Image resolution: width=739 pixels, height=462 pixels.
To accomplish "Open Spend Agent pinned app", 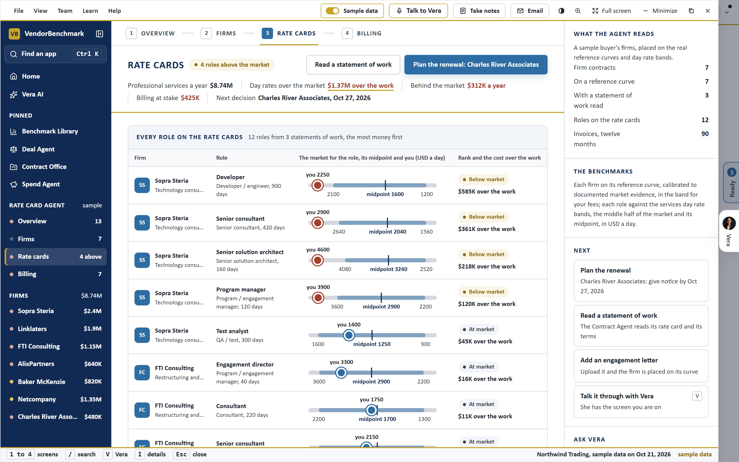I will pos(56,184).
